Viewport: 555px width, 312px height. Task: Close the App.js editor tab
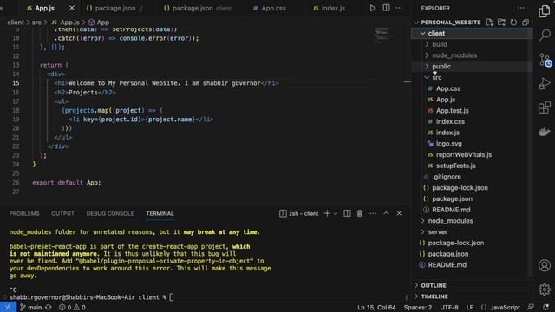(72, 8)
